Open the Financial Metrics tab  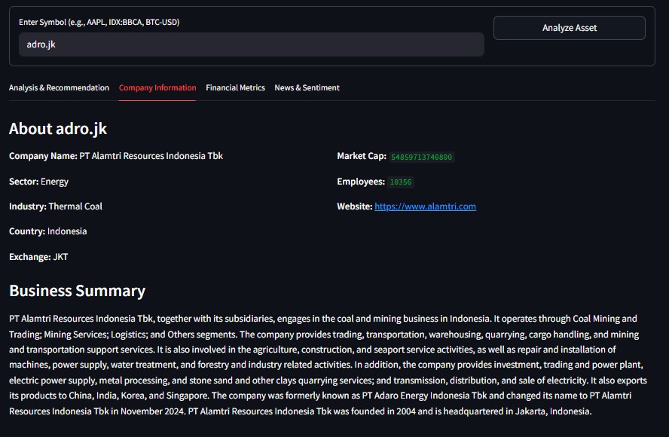235,88
